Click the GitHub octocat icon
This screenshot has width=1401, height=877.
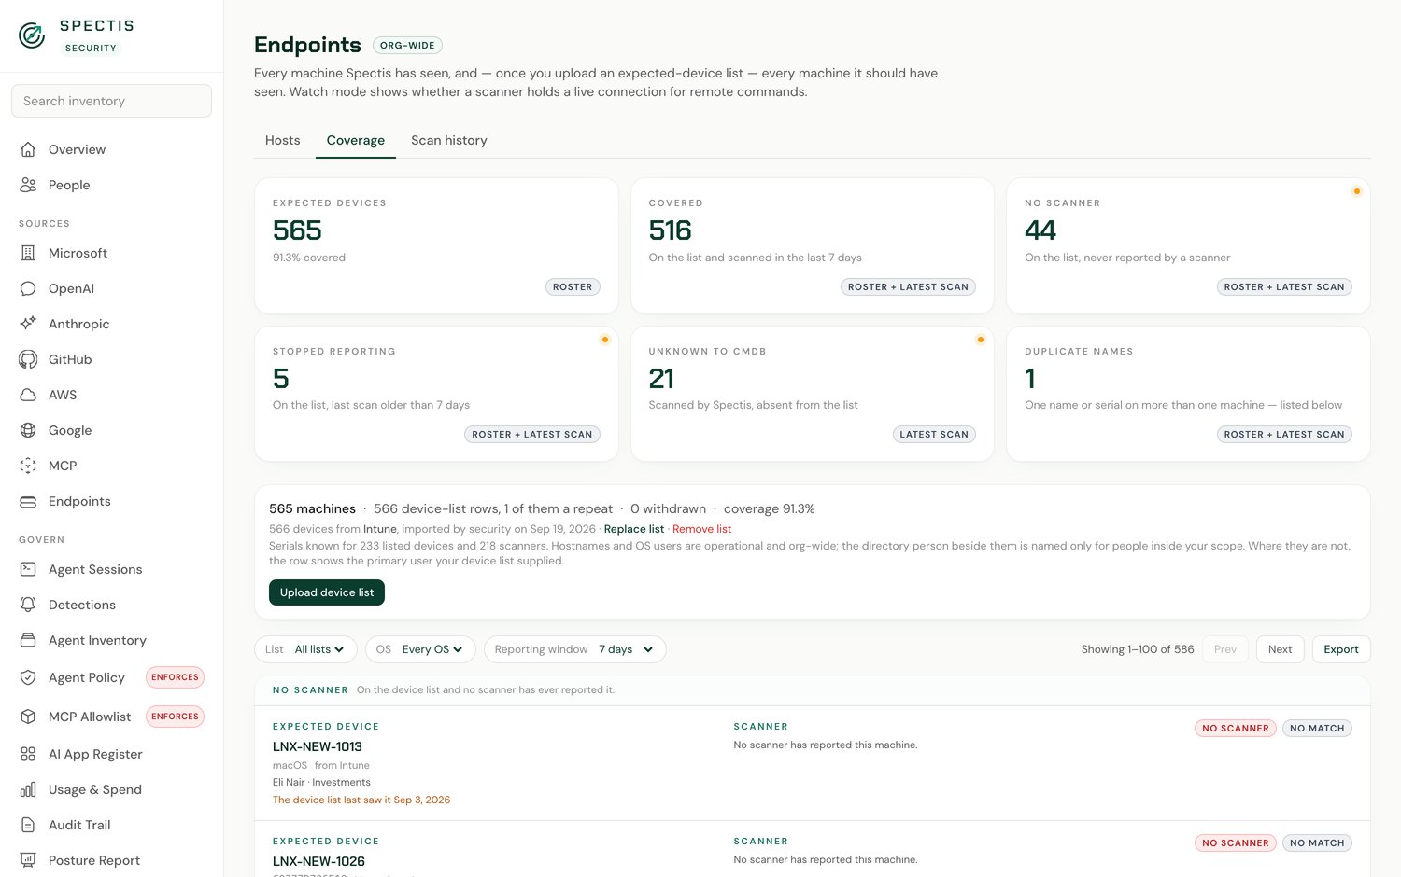pyautogui.click(x=28, y=359)
